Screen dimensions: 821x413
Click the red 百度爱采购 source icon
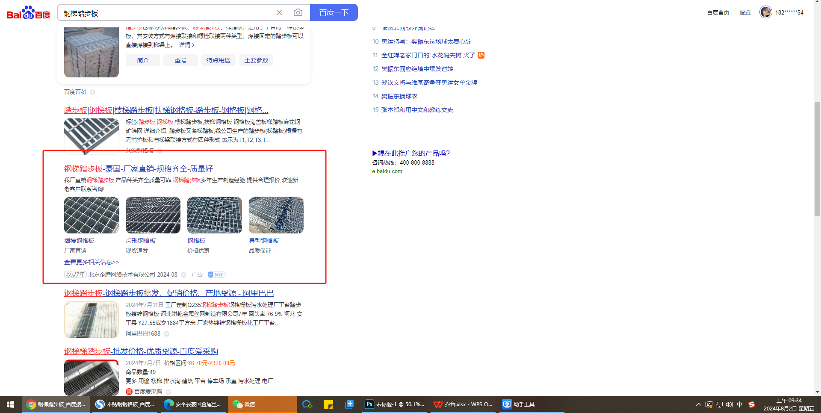[x=129, y=392]
